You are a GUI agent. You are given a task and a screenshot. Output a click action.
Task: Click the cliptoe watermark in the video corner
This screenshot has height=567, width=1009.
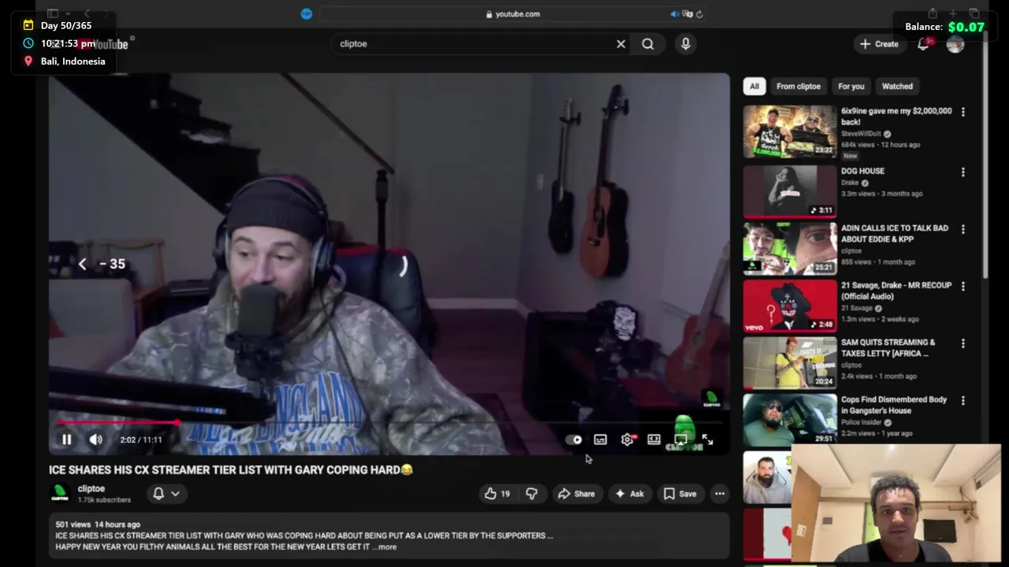tap(712, 400)
